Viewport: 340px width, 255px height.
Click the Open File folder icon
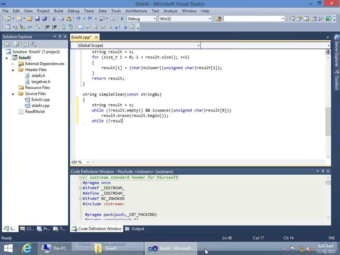coord(30,19)
